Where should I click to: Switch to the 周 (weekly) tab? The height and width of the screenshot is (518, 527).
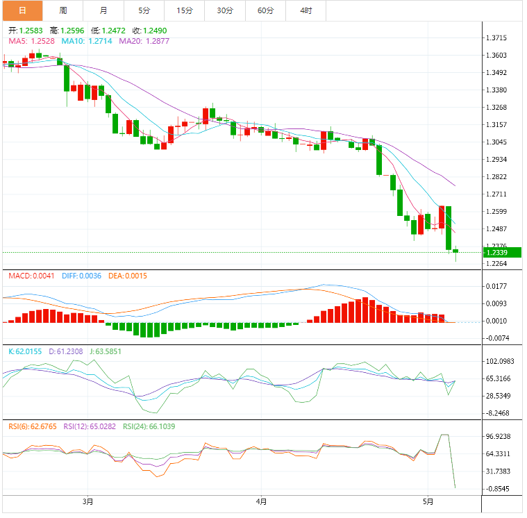click(x=63, y=10)
